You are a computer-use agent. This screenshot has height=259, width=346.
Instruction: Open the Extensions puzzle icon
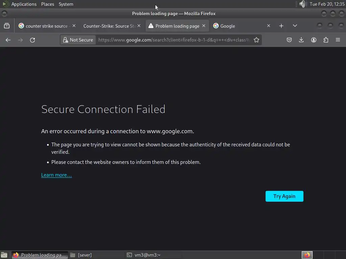(x=326, y=40)
